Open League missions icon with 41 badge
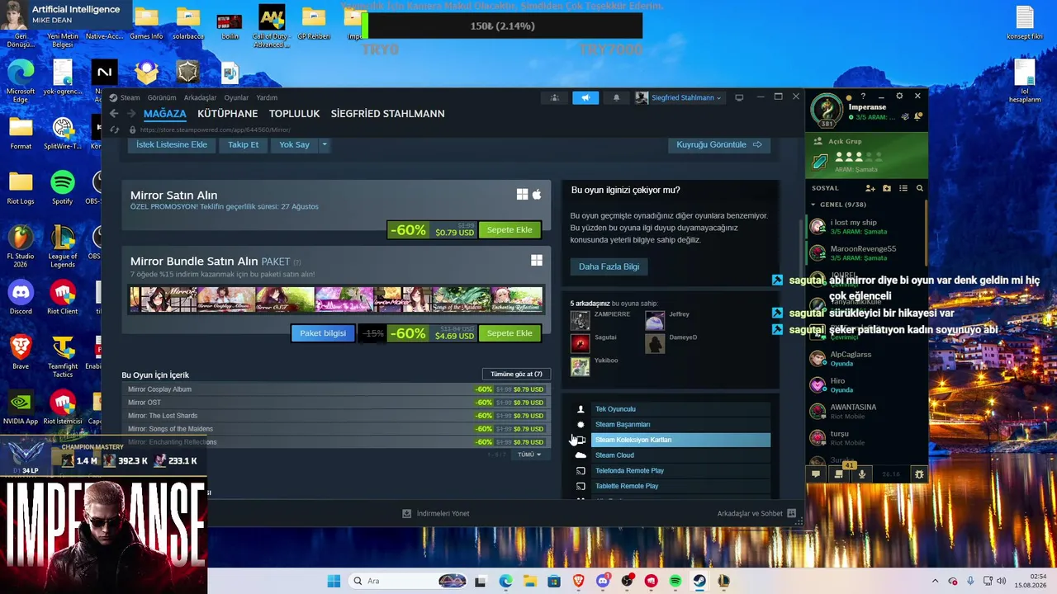The height and width of the screenshot is (594, 1057). tap(840, 474)
